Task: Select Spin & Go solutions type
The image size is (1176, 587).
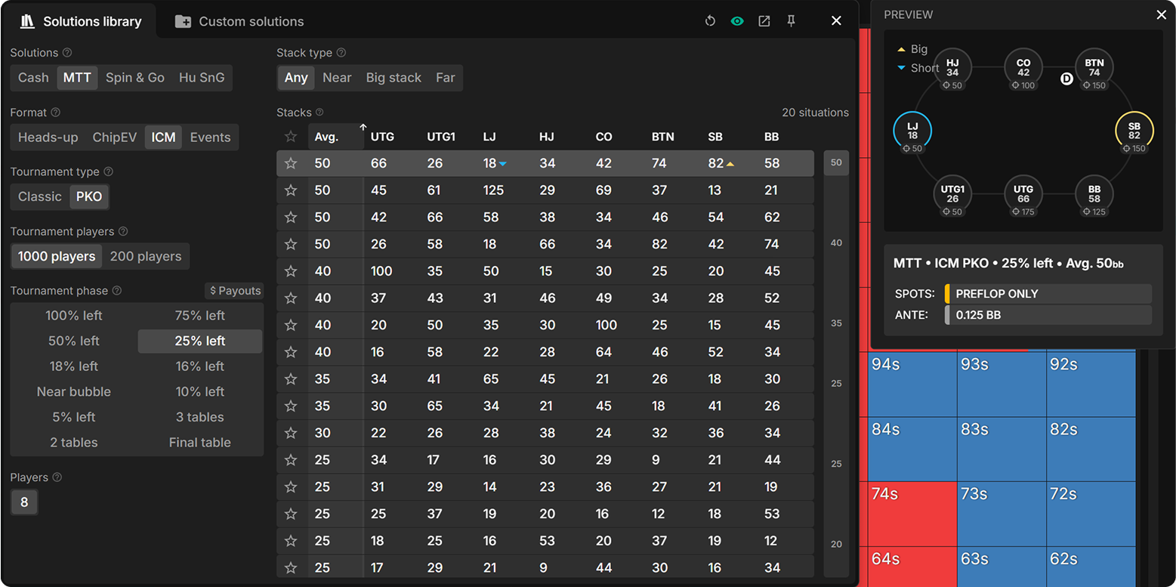Action: [135, 78]
